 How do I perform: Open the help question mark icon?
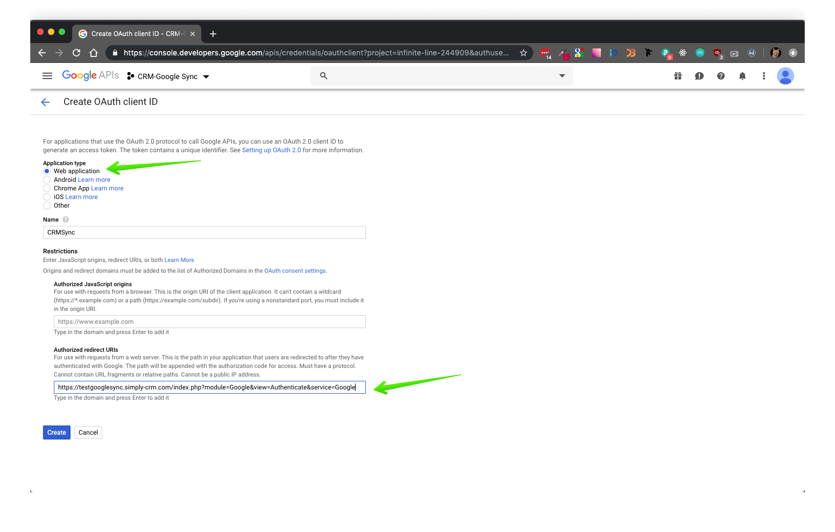(721, 76)
